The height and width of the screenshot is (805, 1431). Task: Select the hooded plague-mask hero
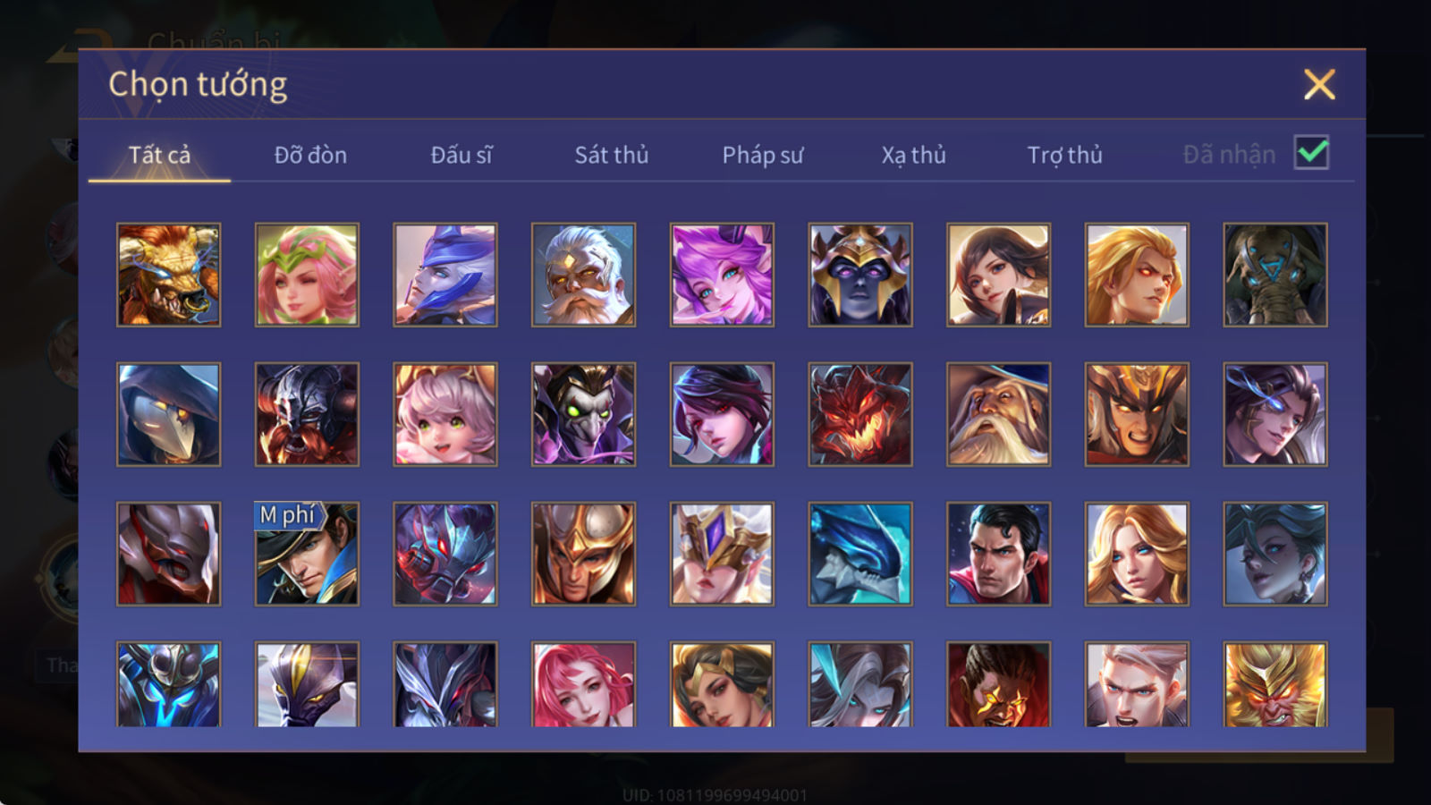[169, 414]
